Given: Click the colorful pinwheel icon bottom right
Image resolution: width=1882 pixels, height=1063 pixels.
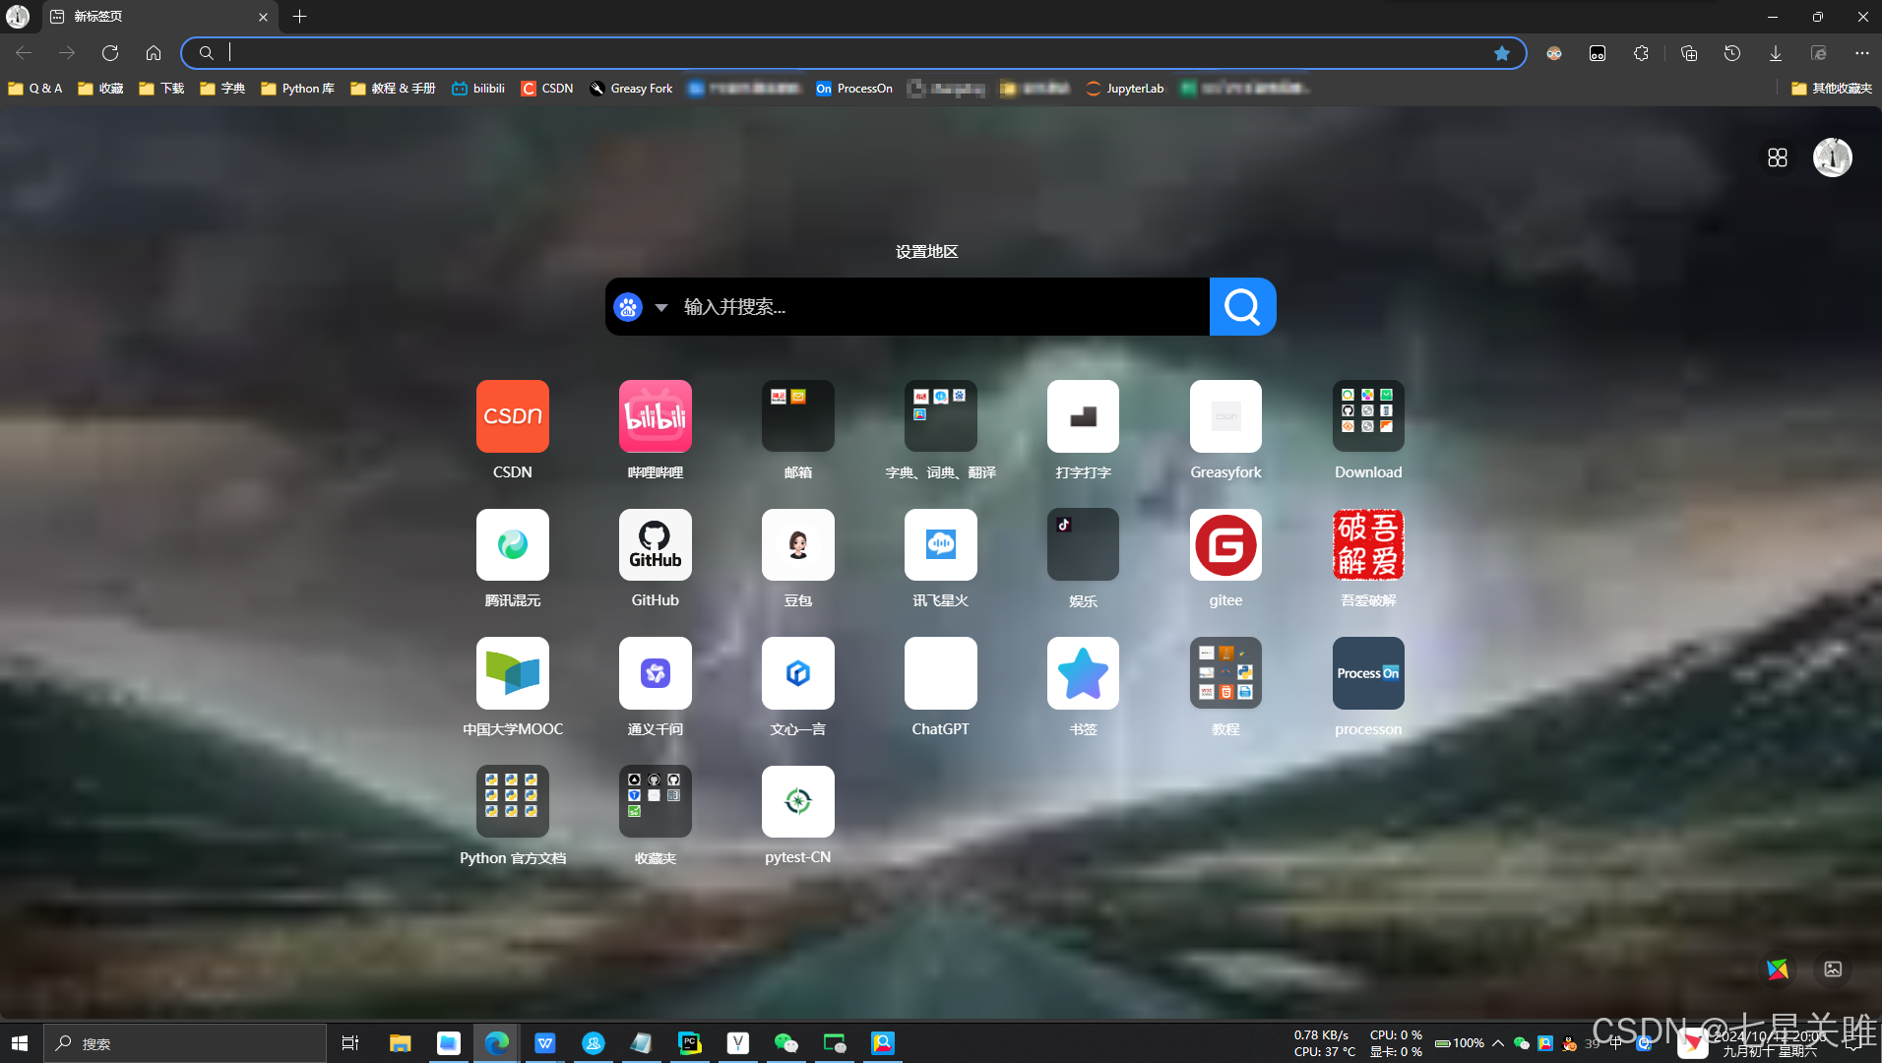Looking at the screenshot, I should pos(1777,969).
